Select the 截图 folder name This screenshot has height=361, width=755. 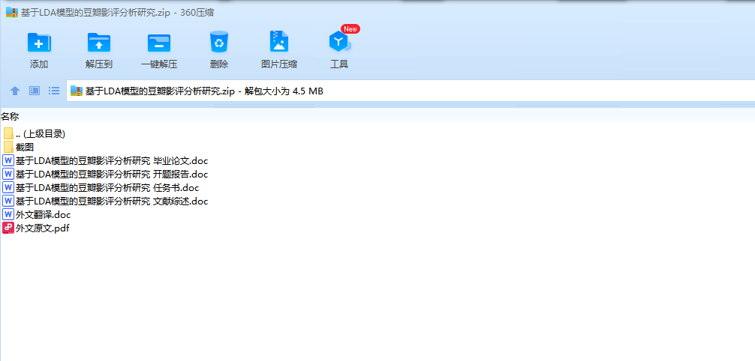tap(25, 147)
